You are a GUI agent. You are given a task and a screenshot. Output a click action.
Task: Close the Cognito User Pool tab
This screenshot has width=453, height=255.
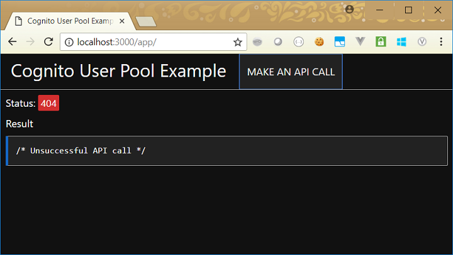click(x=123, y=21)
